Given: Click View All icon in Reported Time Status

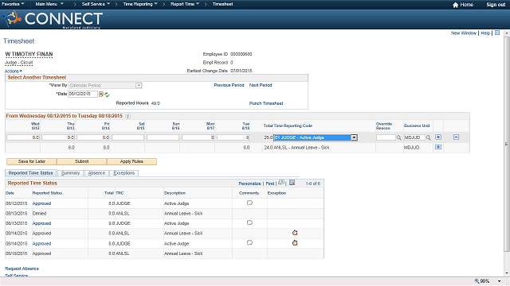Looking at the screenshot, I should pos(281,183).
